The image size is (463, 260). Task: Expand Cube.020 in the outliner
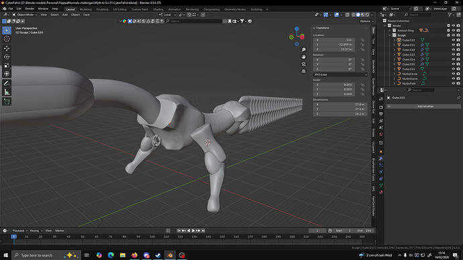pyautogui.click(x=394, y=40)
